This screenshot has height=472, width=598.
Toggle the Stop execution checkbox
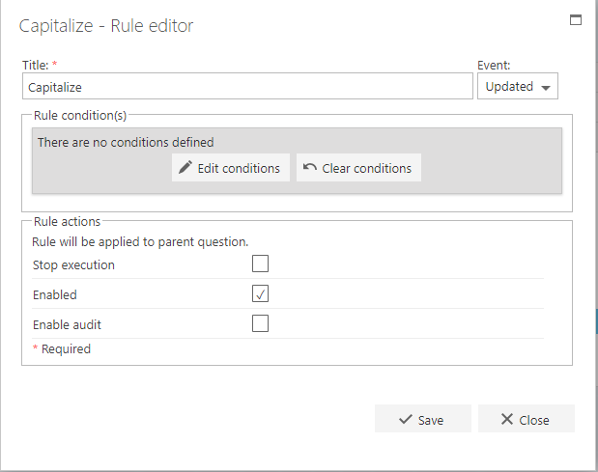[260, 264]
